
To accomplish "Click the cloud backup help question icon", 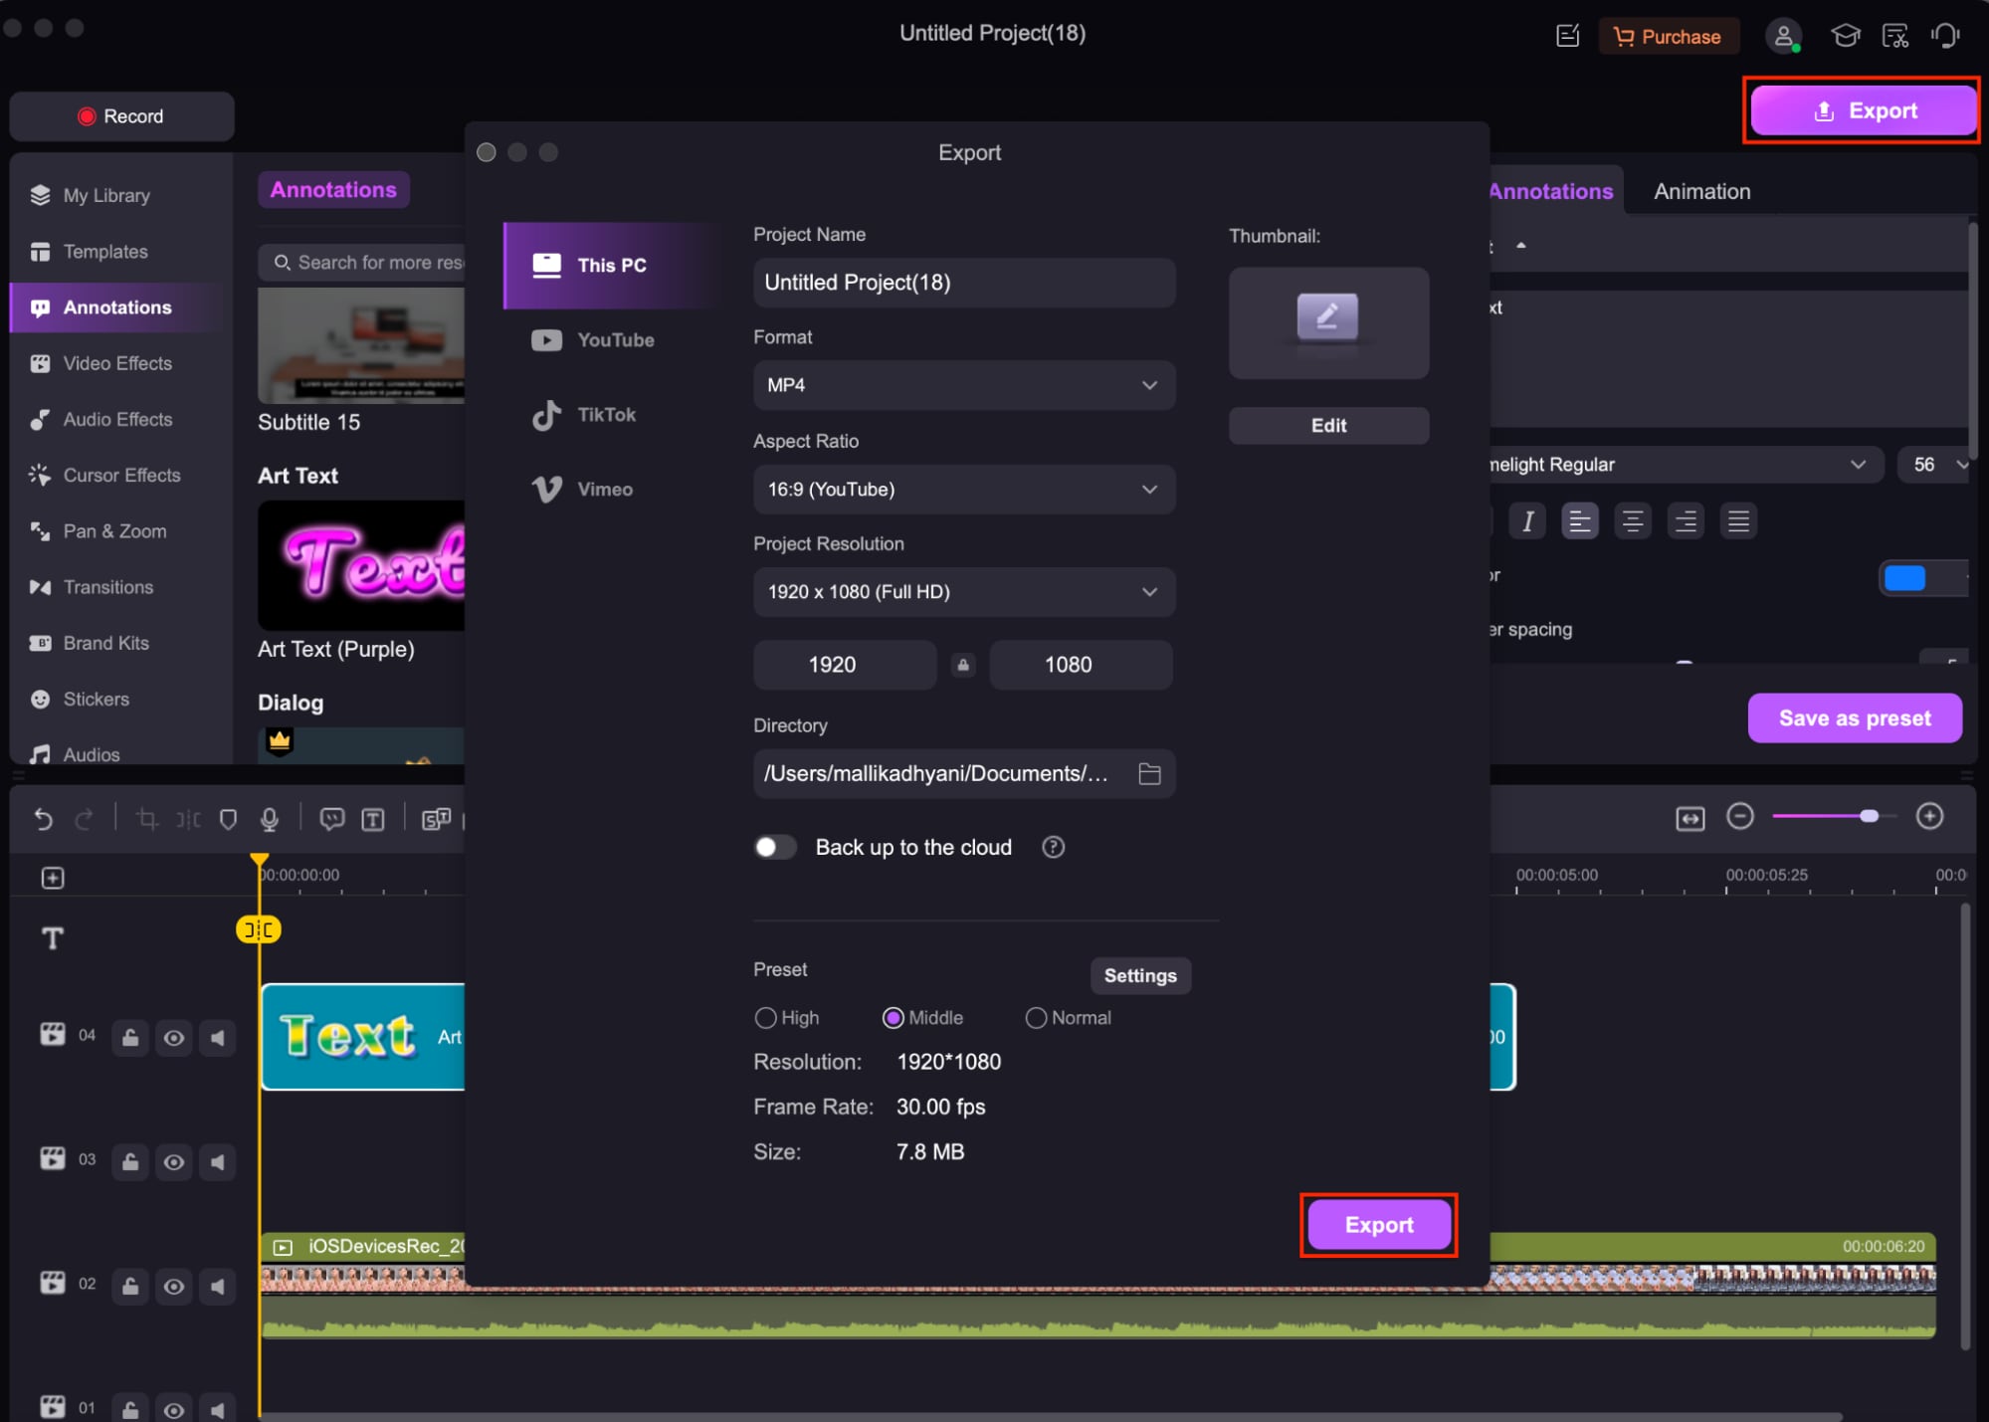I will pyautogui.click(x=1053, y=847).
